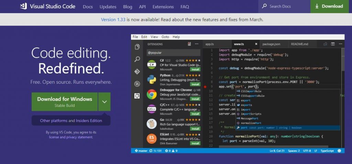
Task: Click the Go extension gopher icon
Action: click(152, 124)
